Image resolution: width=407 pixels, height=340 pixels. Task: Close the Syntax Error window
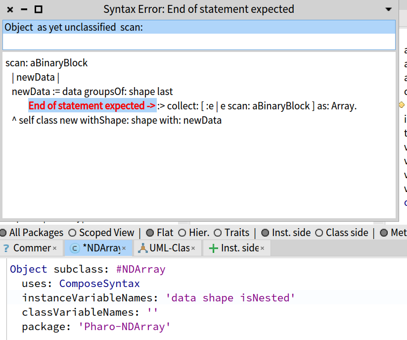(x=10, y=9)
